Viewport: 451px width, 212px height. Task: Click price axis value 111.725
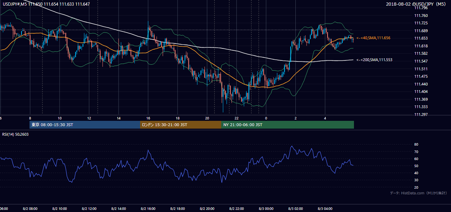[x=421, y=23]
